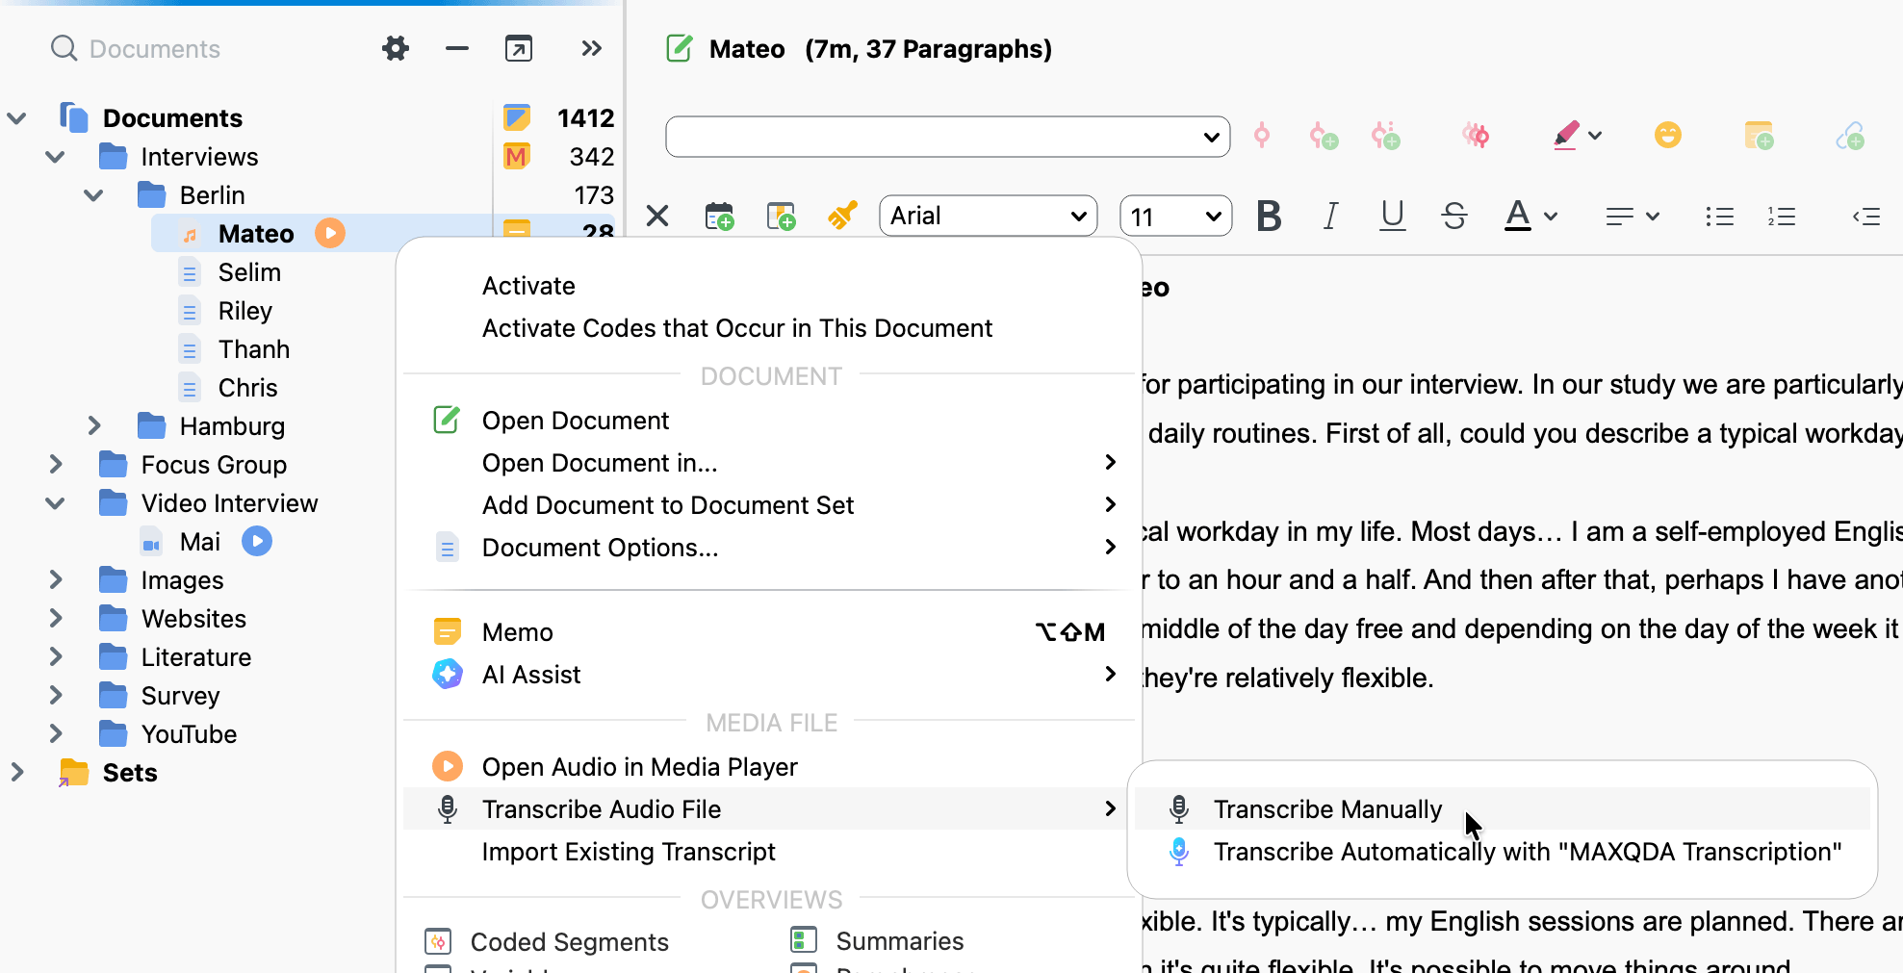Choose Open Document menu entry

click(x=576, y=421)
